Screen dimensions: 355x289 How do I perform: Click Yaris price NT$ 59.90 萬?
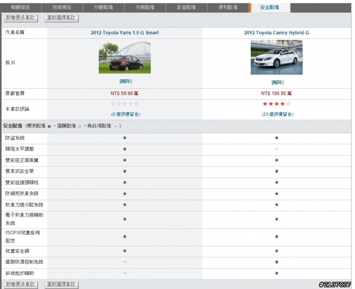click(124, 93)
